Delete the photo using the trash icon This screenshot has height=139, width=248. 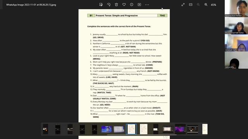click(x=116, y=5)
